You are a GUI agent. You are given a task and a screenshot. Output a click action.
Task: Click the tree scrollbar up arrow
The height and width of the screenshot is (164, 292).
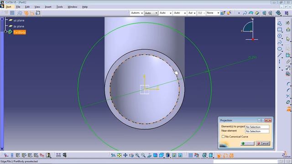(x=2, y=19)
